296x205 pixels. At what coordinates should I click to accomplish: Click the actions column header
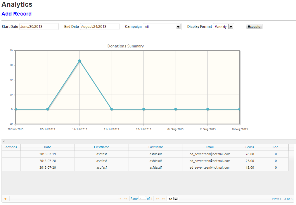[x=11, y=147]
